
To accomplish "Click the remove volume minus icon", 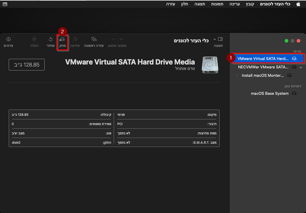I will click(x=113, y=39).
